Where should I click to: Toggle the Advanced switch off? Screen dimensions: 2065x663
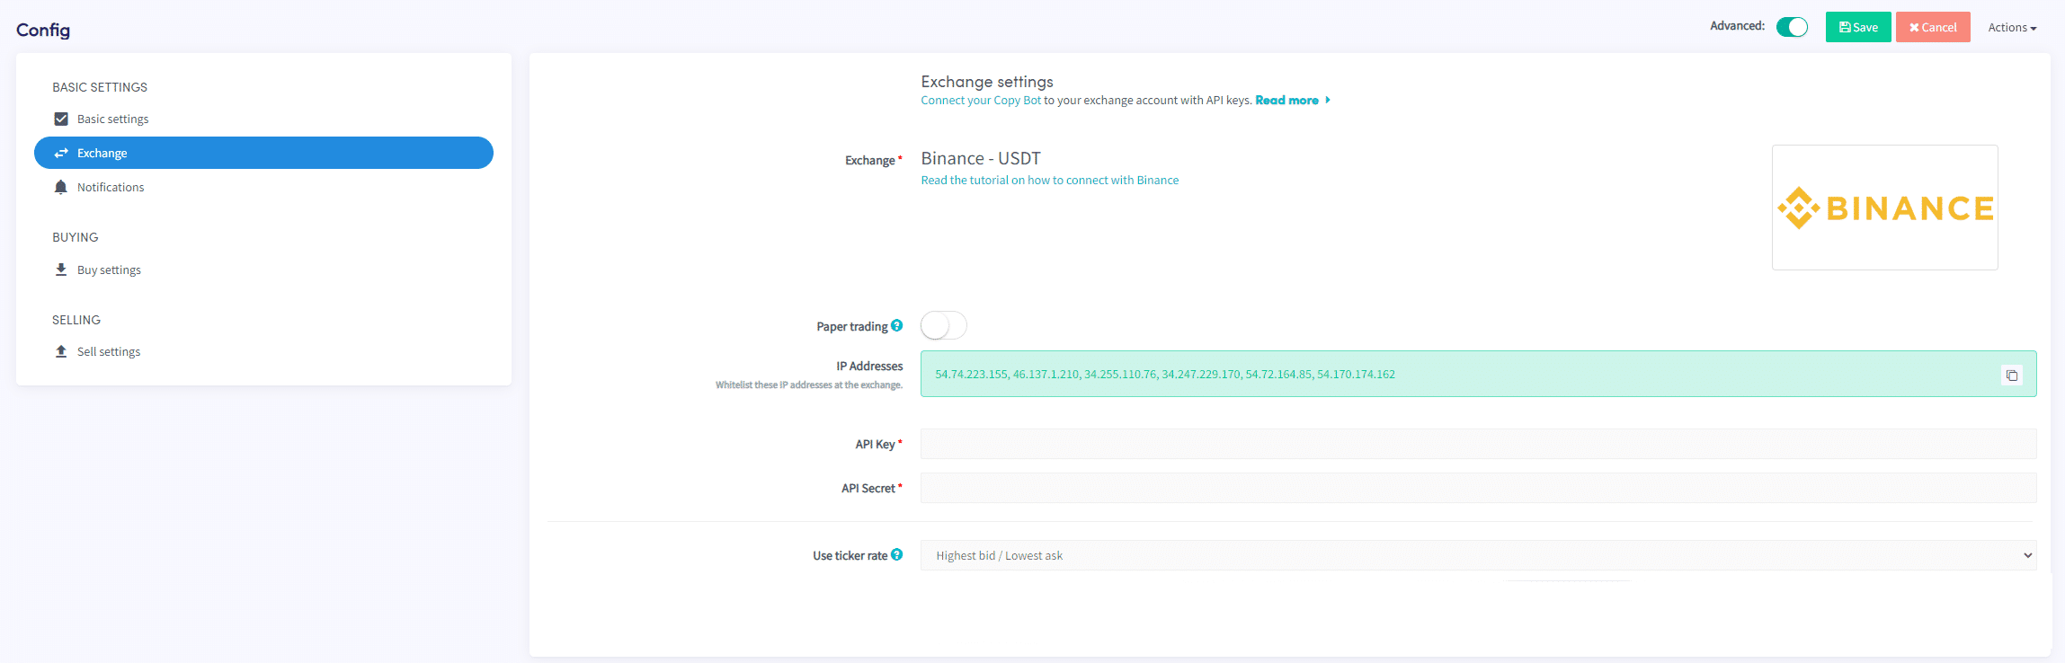click(x=1792, y=27)
